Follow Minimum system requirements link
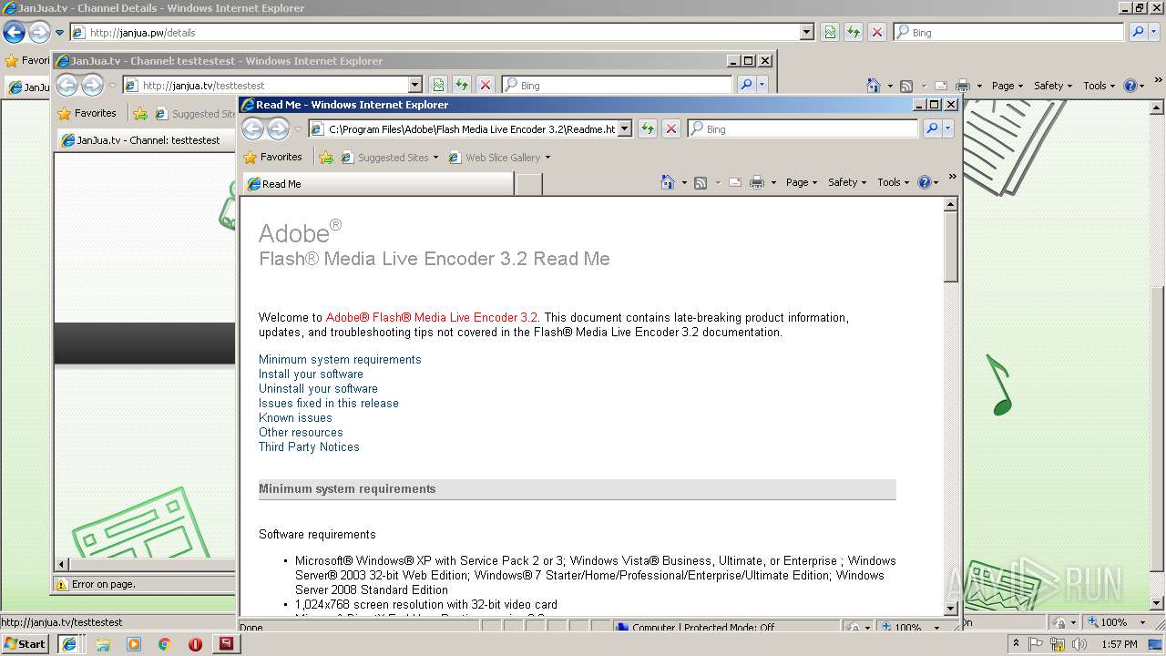The width and height of the screenshot is (1166, 656). pos(340,360)
